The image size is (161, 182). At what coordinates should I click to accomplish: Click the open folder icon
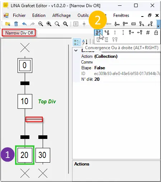(8, 24)
